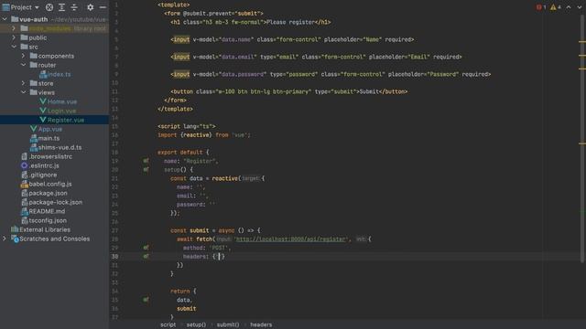
Task: Open .browserslistrc file
Action: tap(50, 156)
